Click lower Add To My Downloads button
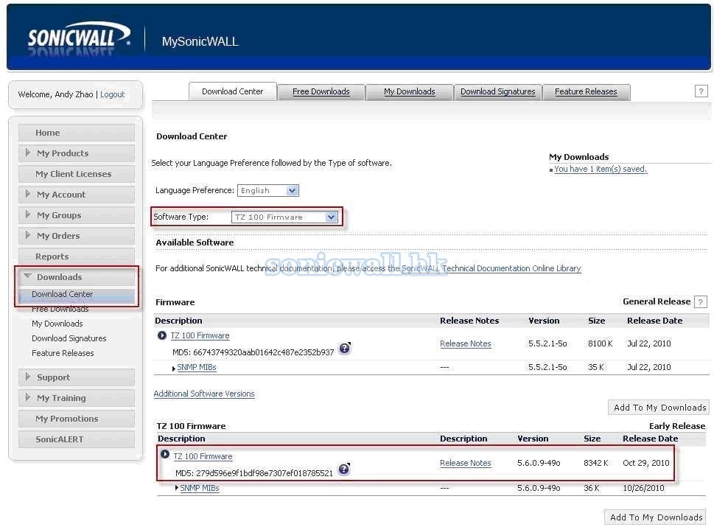Screen dimensions: 714x527 (657, 517)
